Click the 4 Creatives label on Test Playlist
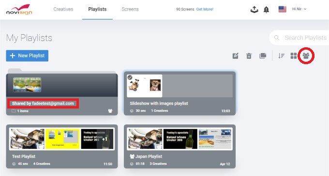This screenshot has width=329, height=176. coord(42,164)
